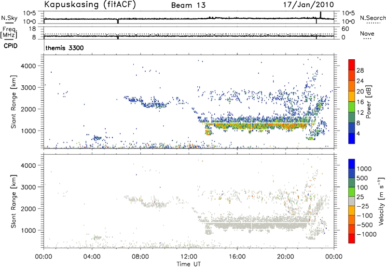Select the "Beam 13" header label

click(188, 5)
